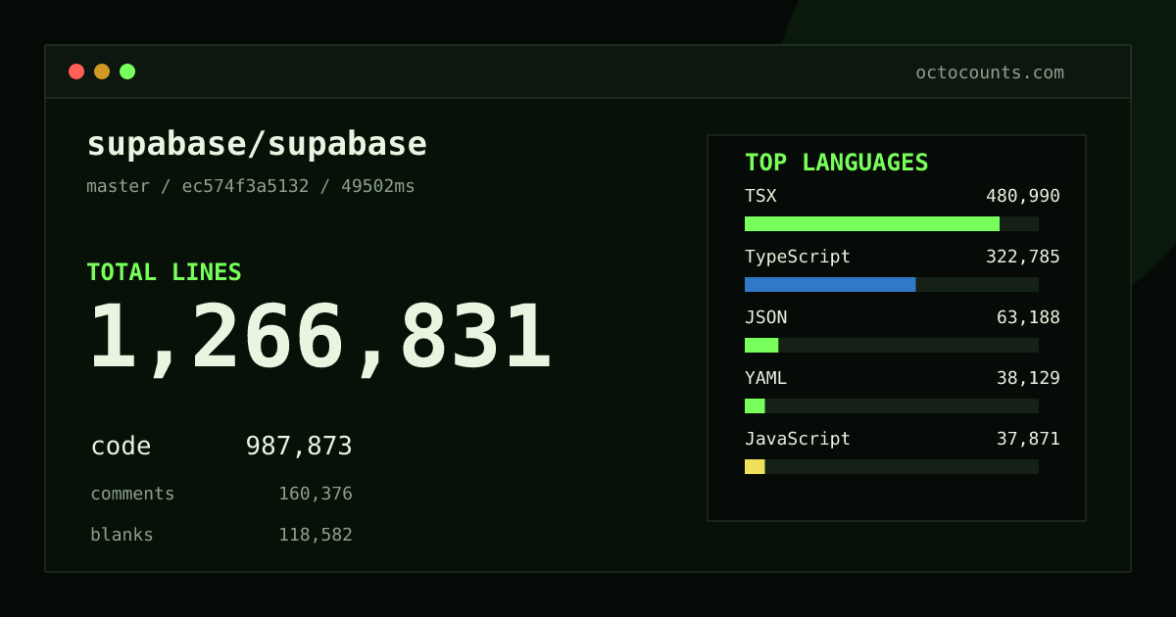Click the YAML progress bar

[x=755, y=405]
